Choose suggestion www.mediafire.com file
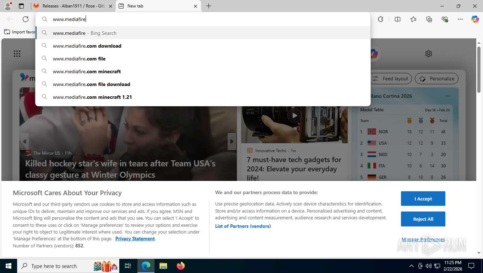 tap(203, 59)
